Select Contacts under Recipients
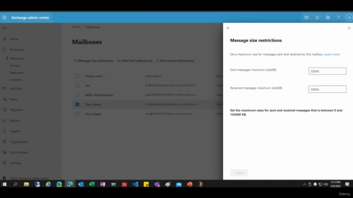 (16, 80)
